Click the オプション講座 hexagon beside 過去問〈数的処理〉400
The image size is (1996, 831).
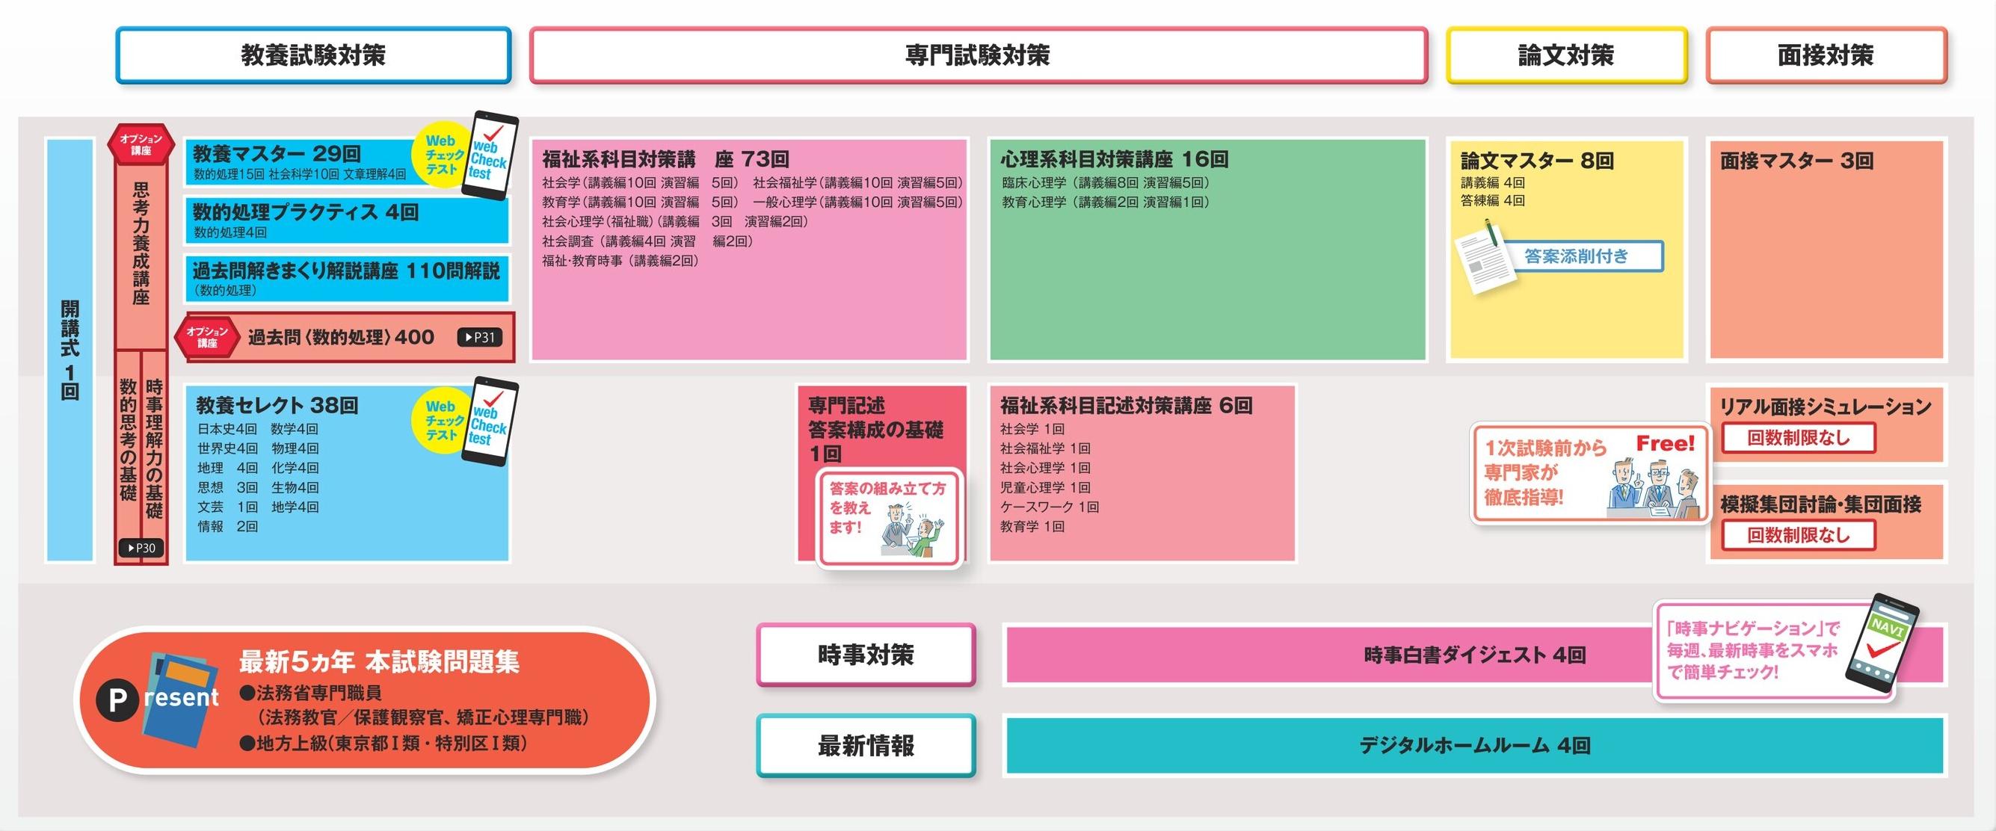[x=207, y=337]
